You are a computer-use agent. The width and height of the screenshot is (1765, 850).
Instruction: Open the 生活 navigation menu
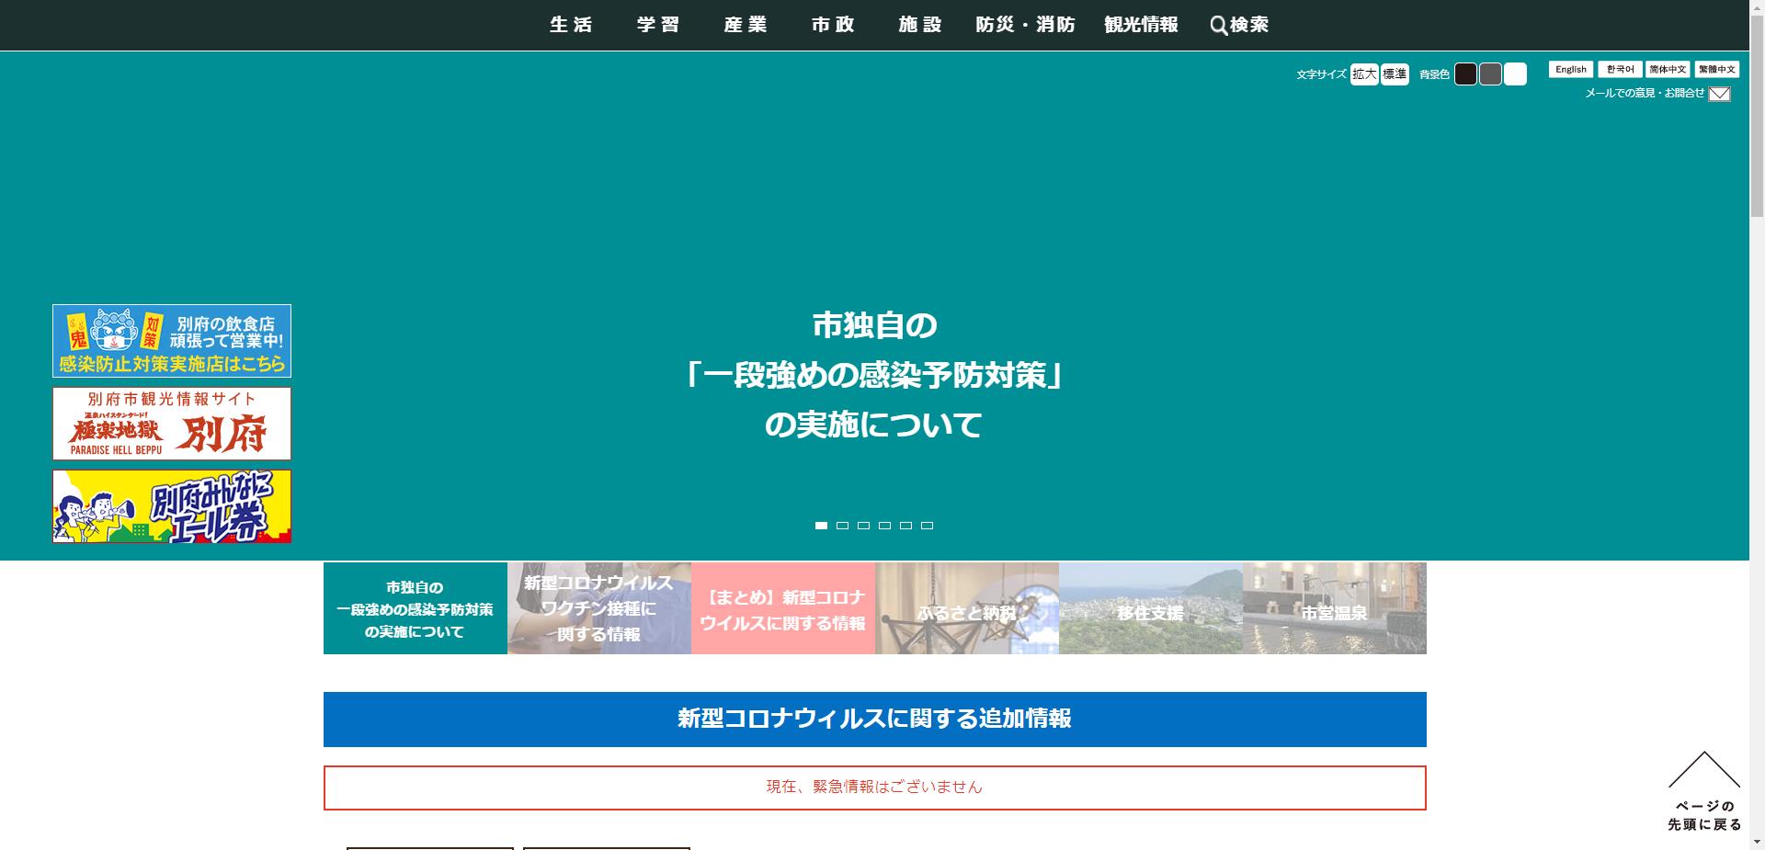coord(571,25)
